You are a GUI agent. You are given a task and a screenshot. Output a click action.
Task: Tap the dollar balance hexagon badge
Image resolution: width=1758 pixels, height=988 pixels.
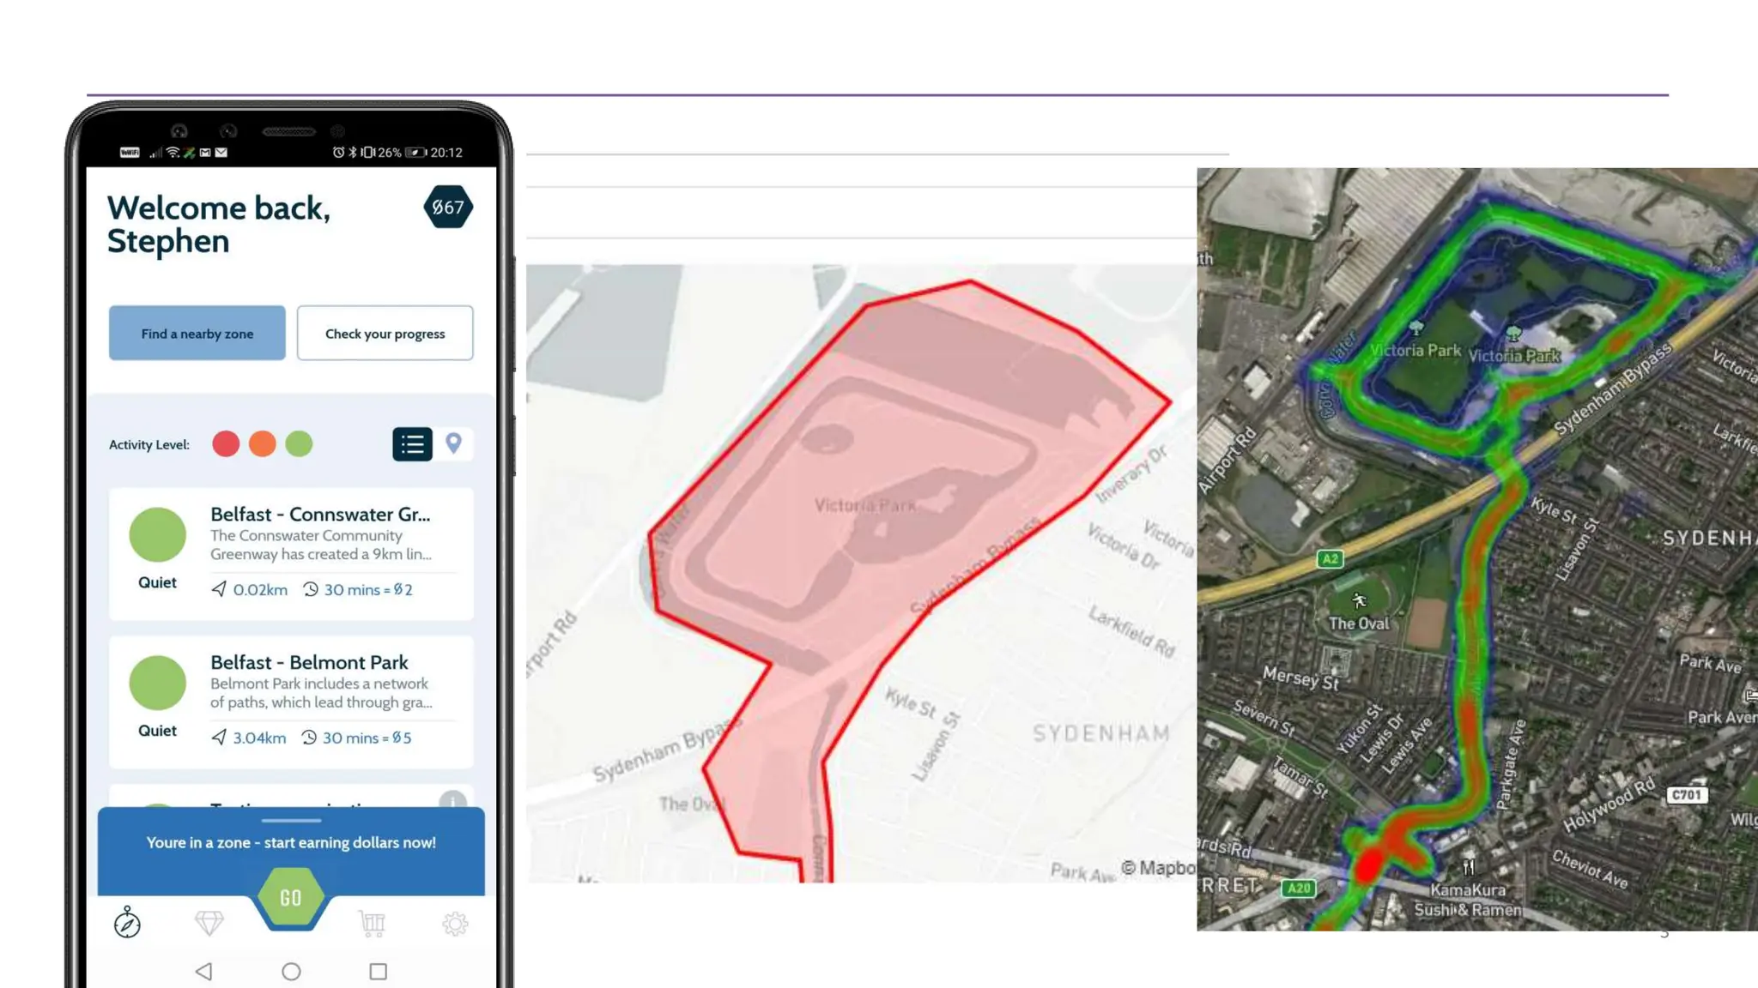(448, 207)
